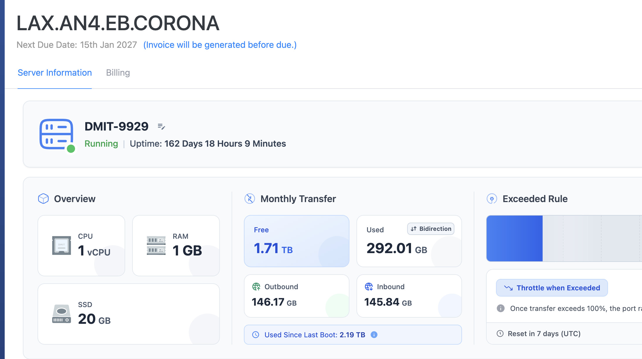Click the edit server name pencil icon

[161, 126]
